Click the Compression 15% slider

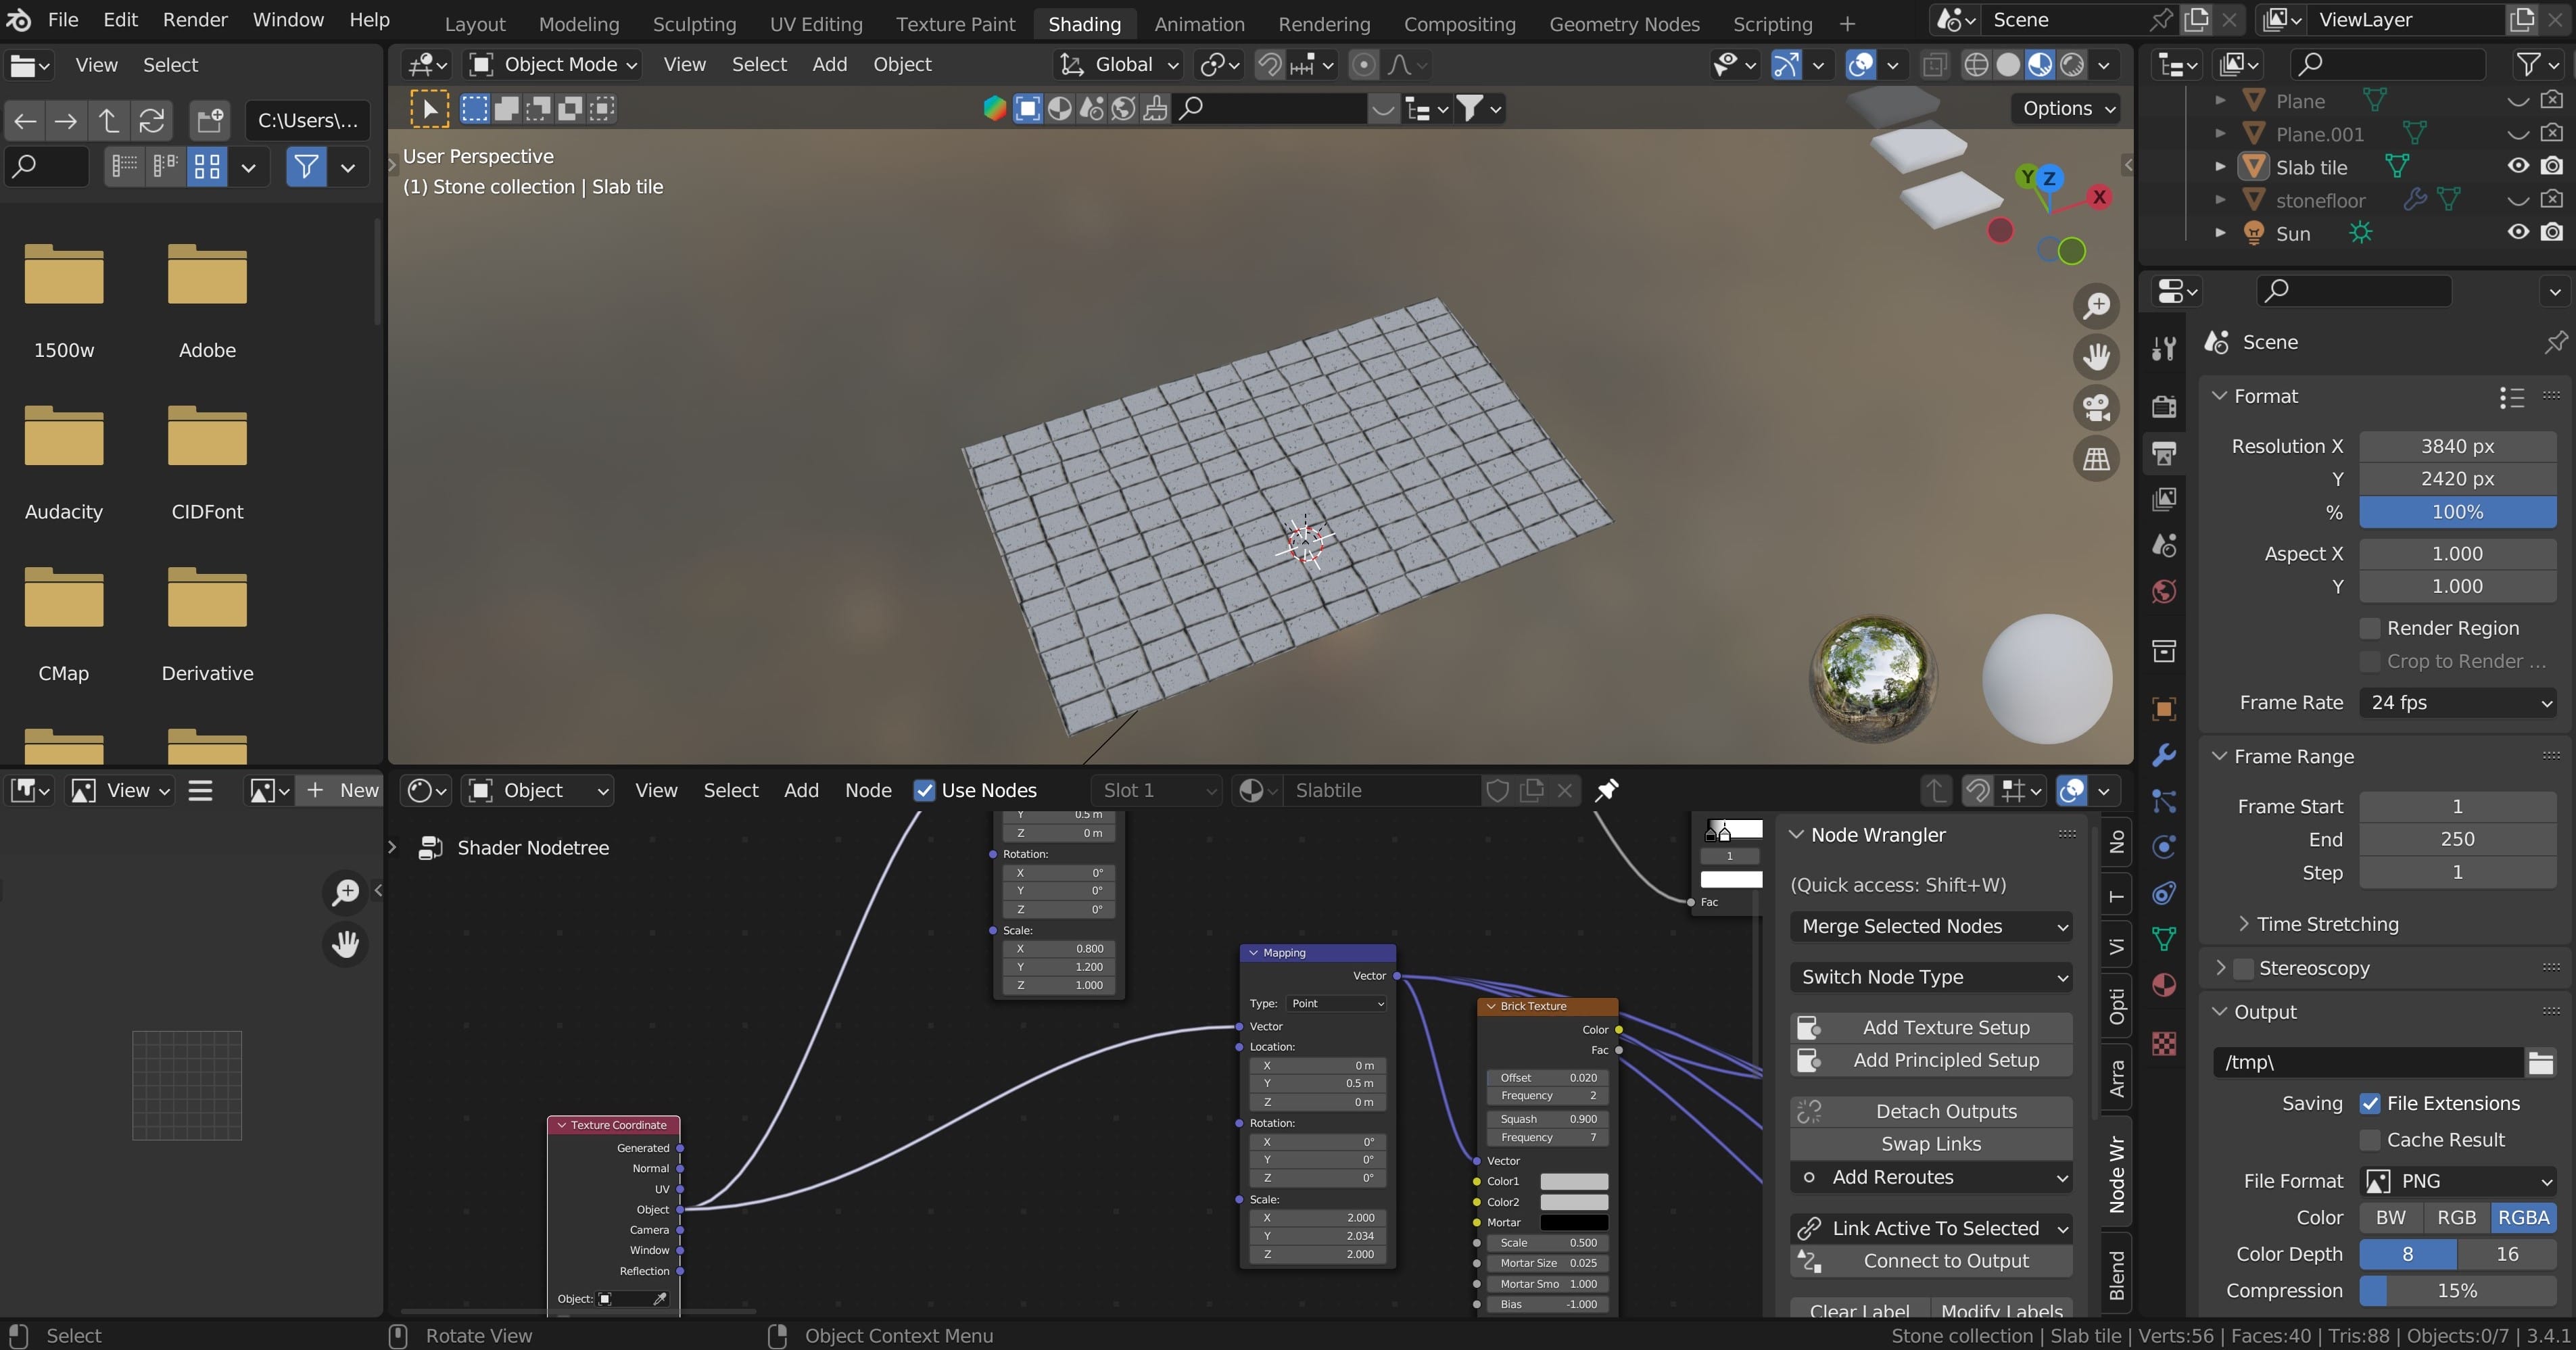coord(2457,1291)
